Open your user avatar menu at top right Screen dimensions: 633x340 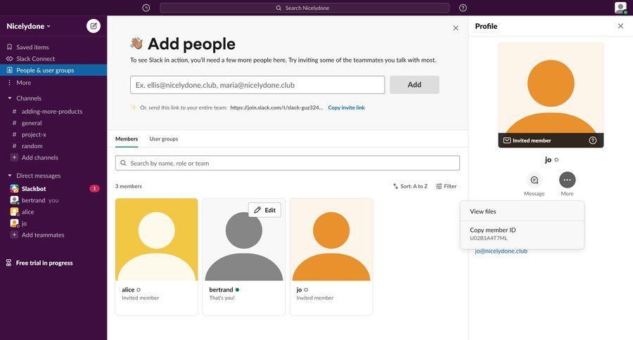click(620, 8)
